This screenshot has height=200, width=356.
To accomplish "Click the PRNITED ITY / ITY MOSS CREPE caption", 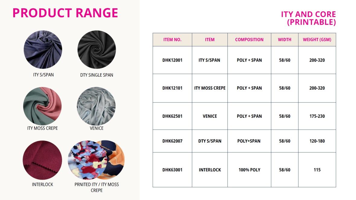I will tap(97, 188).
